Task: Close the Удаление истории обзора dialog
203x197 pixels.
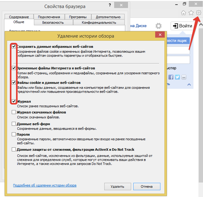Action: pyautogui.click(x=160, y=35)
